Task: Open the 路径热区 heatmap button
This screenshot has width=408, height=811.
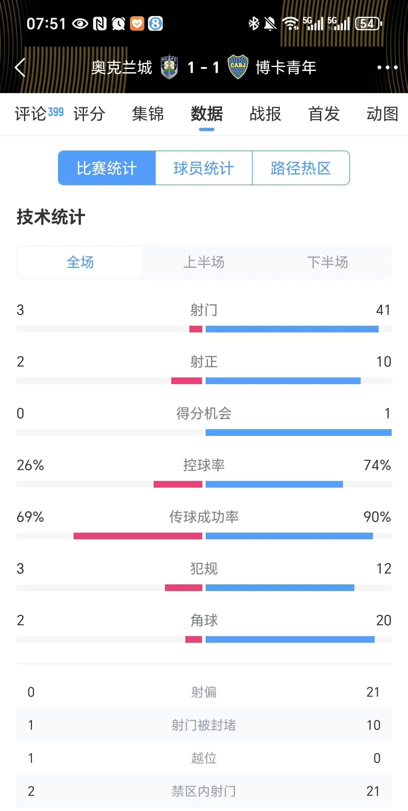Action: 301,168
